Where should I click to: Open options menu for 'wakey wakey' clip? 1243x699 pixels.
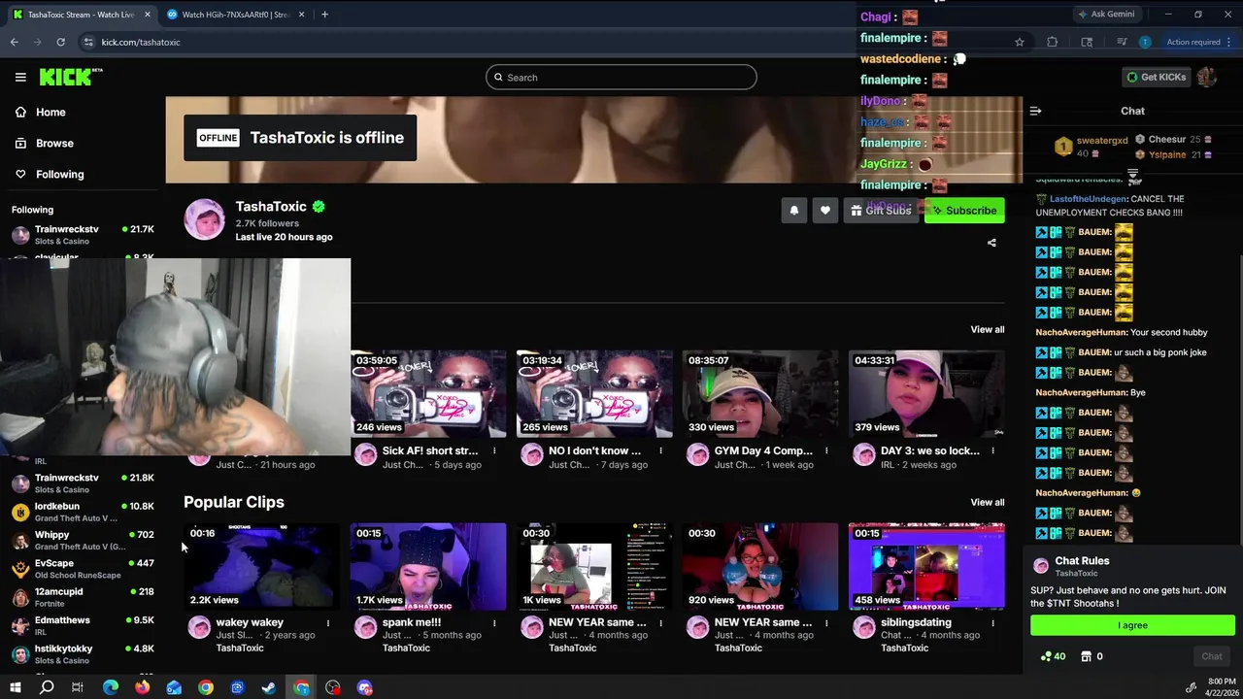(328, 622)
